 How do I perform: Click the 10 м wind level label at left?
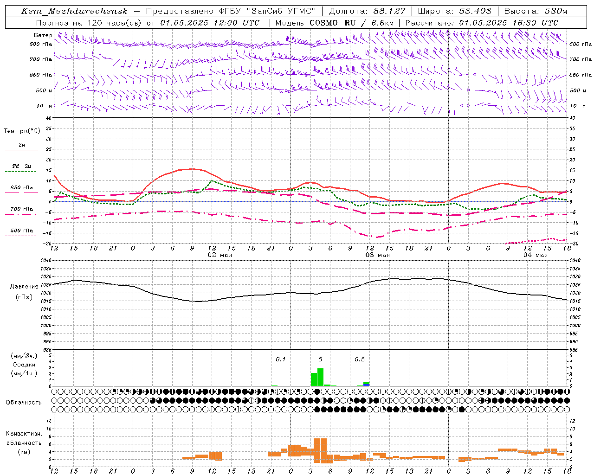point(45,106)
